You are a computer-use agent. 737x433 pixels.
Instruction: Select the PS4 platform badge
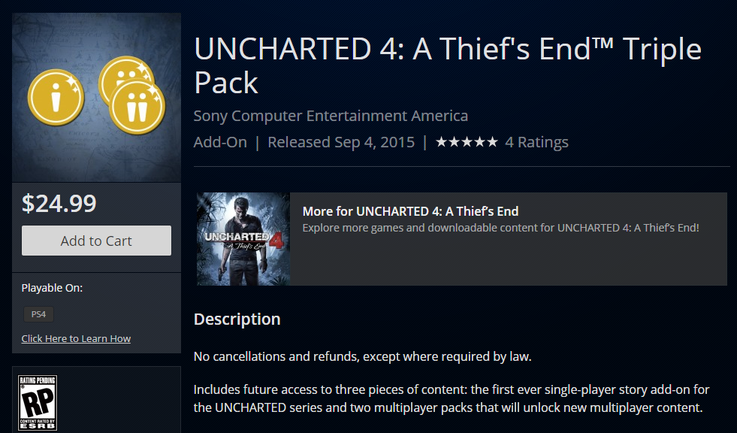pos(38,314)
